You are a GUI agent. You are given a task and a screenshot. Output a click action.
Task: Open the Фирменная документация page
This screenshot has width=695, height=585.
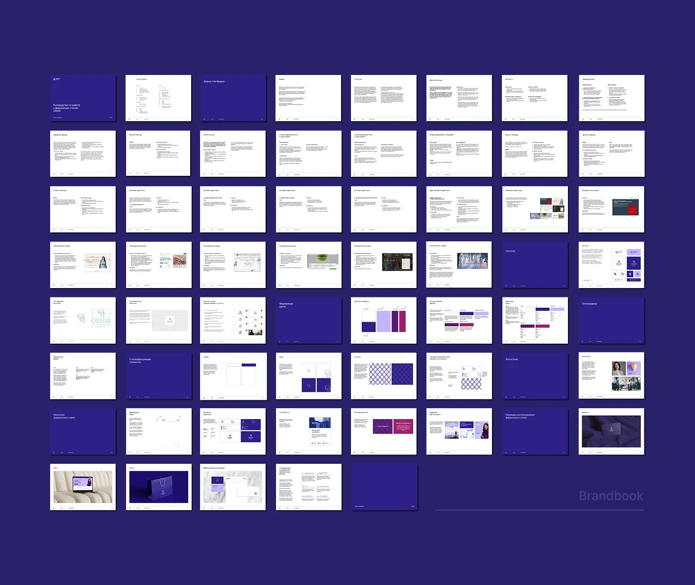click(234, 487)
